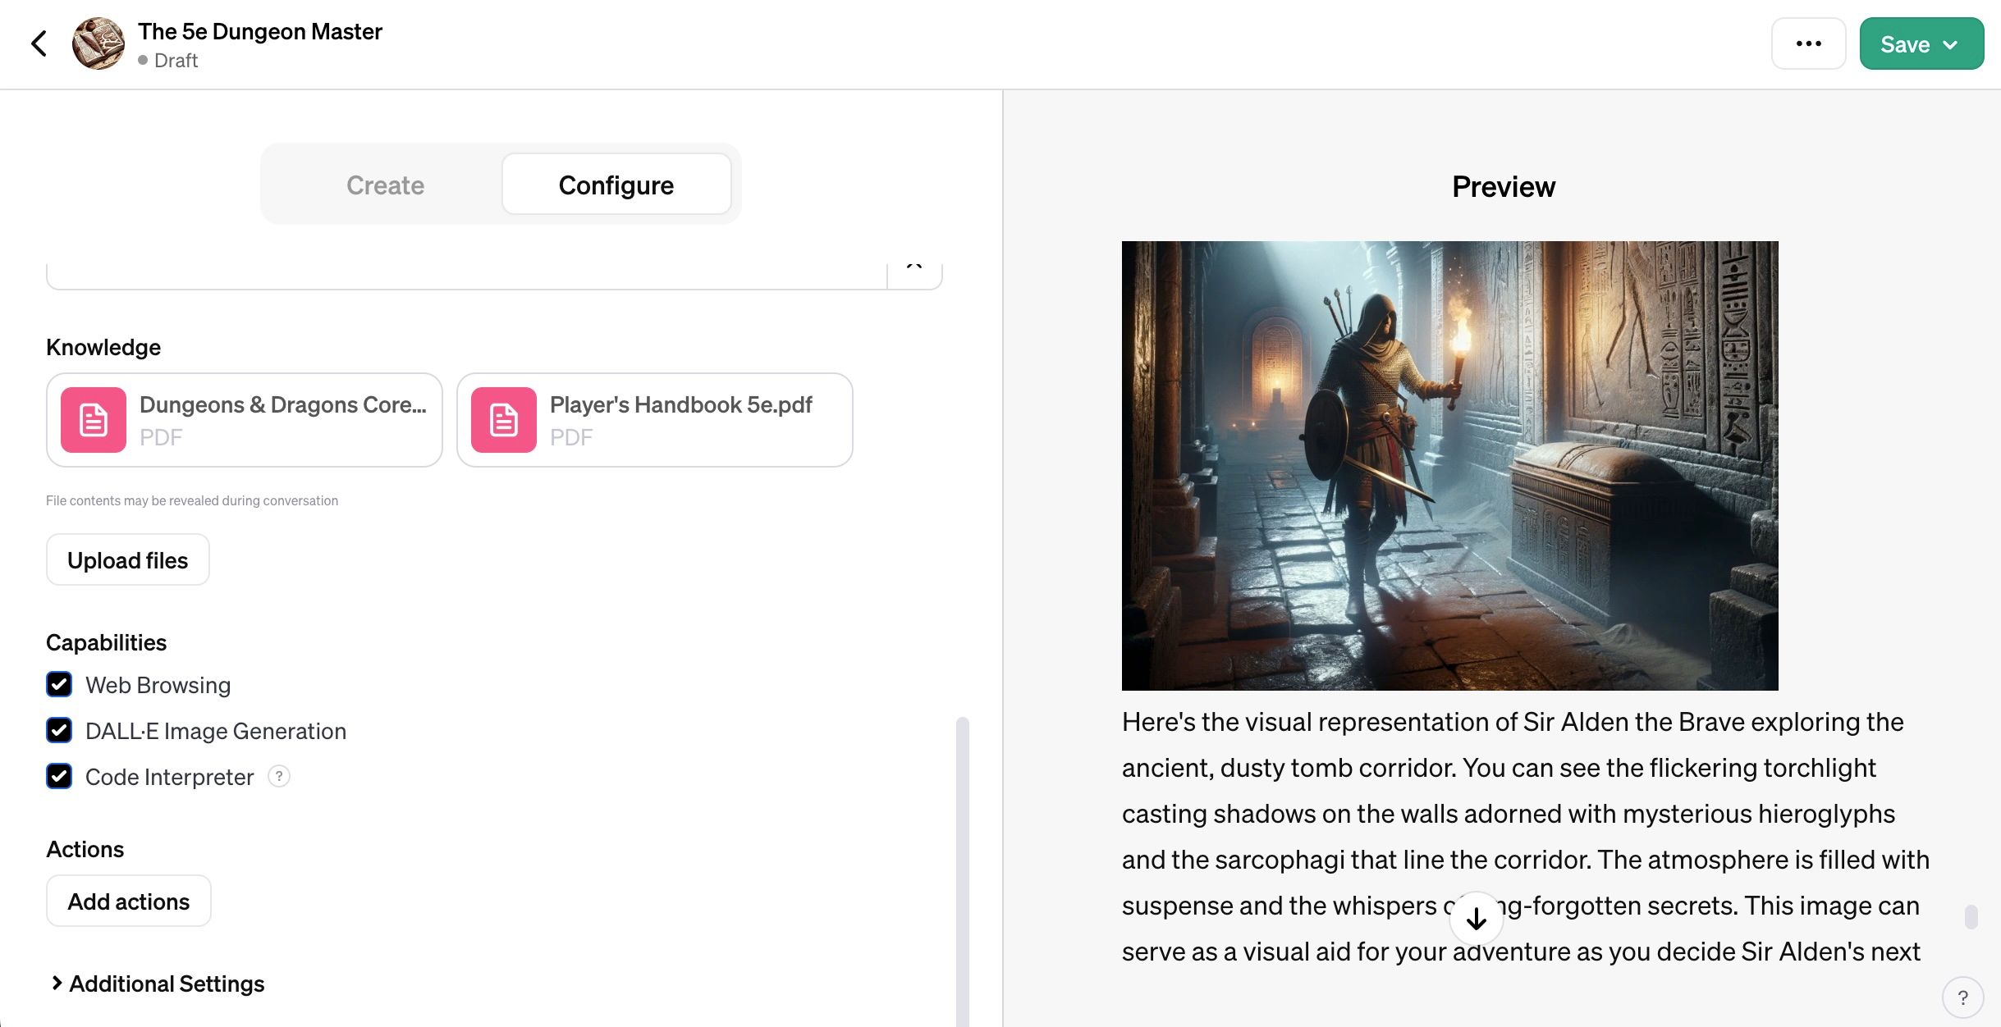Screen dimensions: 2001x1027
Task: Toggle the Web Browsing checkbox
Action: coord(59,684)
